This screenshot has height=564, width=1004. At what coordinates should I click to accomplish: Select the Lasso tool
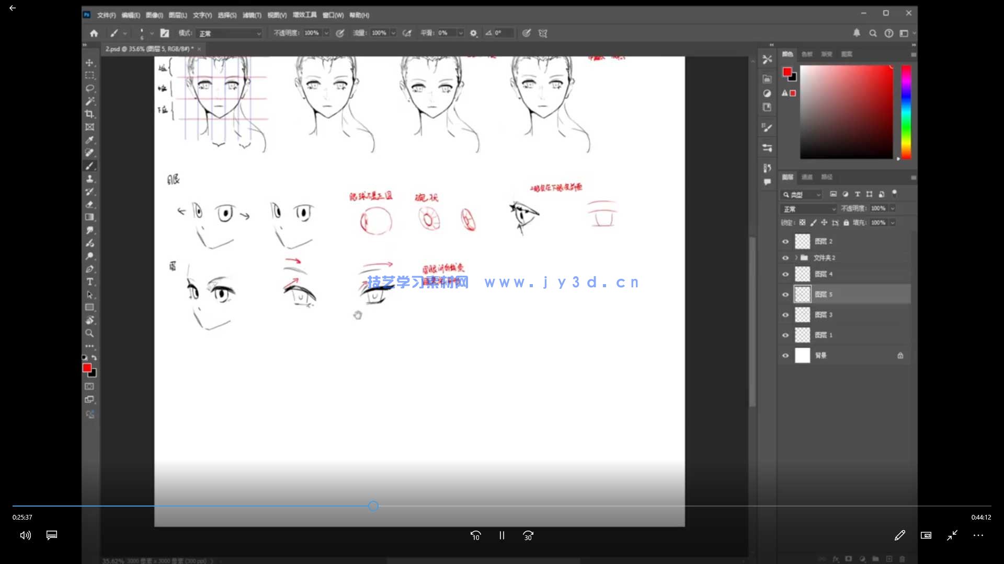[x=90, y=88]
